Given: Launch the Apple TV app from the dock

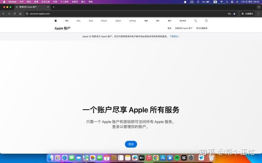Looking at the screenshot, I should point(142,158).
